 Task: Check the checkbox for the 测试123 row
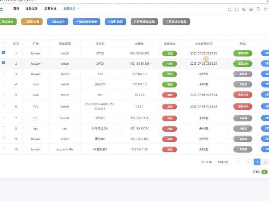click(3, 83)
